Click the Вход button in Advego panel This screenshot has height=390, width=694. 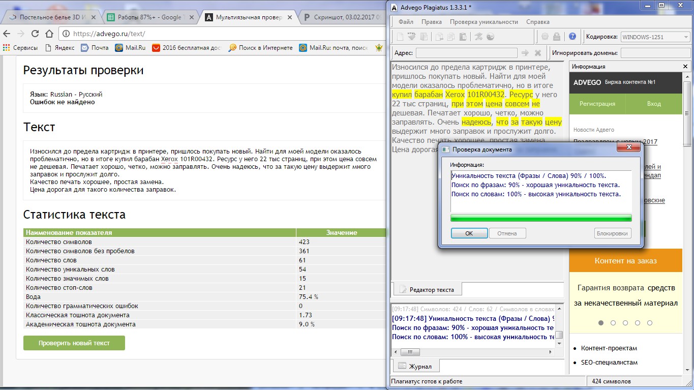tap(654, 104)
